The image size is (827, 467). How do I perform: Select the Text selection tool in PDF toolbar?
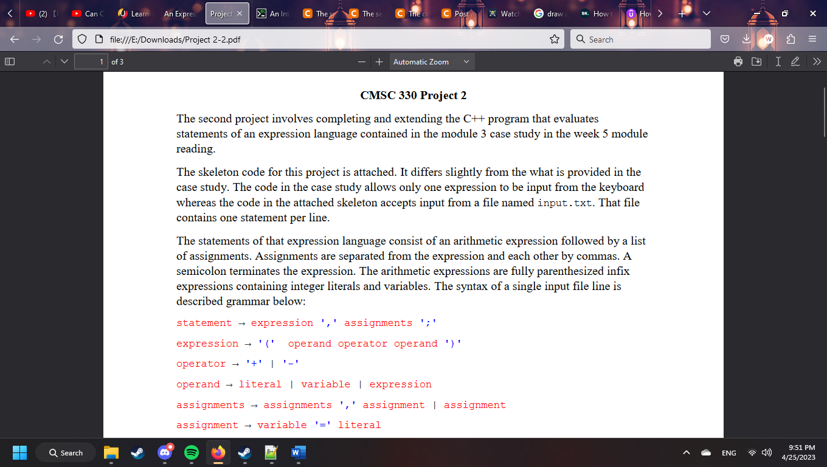(x=778, y=61)
